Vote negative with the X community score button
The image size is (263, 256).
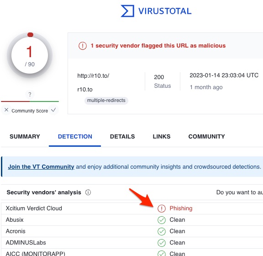(x=6, y=110)
